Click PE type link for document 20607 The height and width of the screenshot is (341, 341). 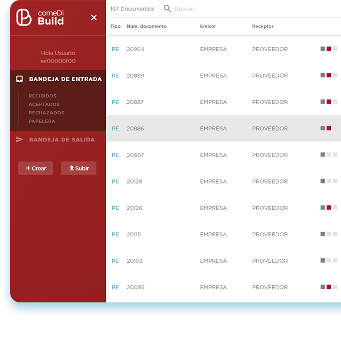(115, 155)
